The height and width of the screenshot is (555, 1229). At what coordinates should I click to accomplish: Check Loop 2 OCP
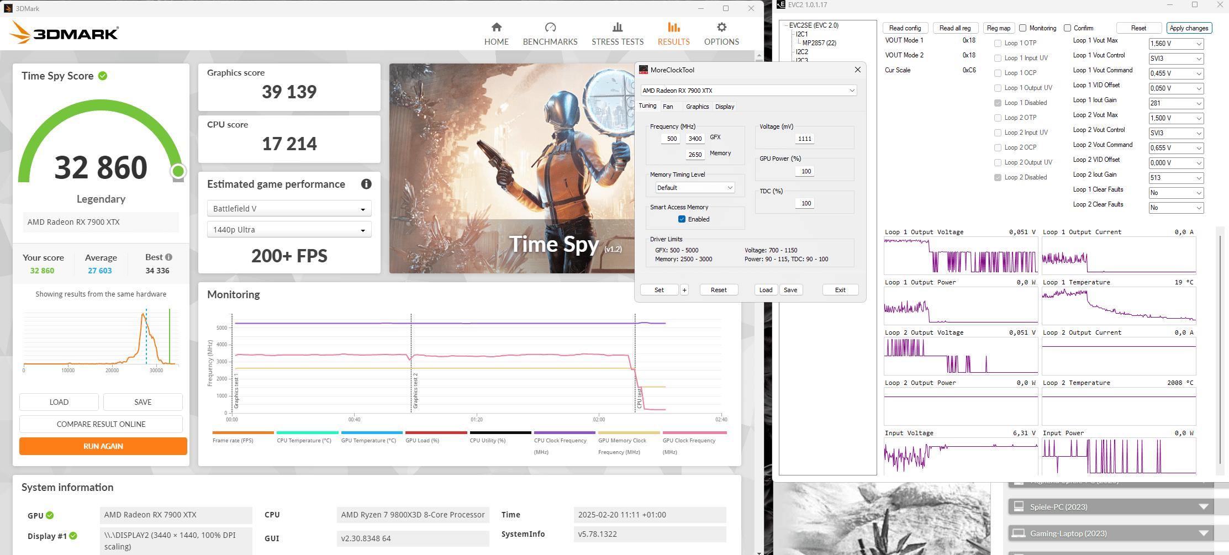998,147
